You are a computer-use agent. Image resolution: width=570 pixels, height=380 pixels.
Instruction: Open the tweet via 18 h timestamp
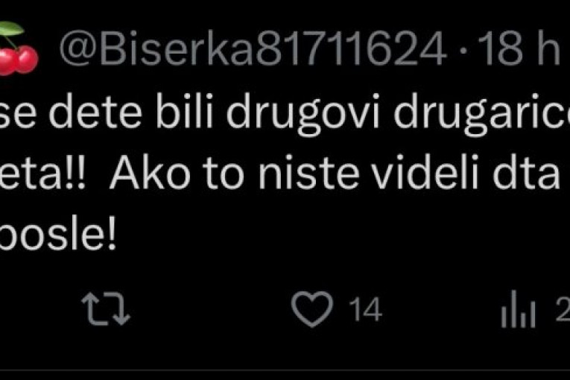[519, 48]
